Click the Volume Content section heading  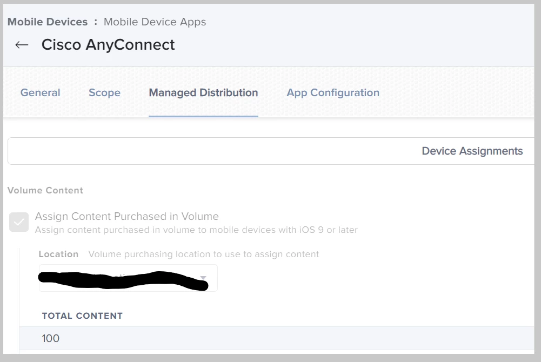pos(45,190)
